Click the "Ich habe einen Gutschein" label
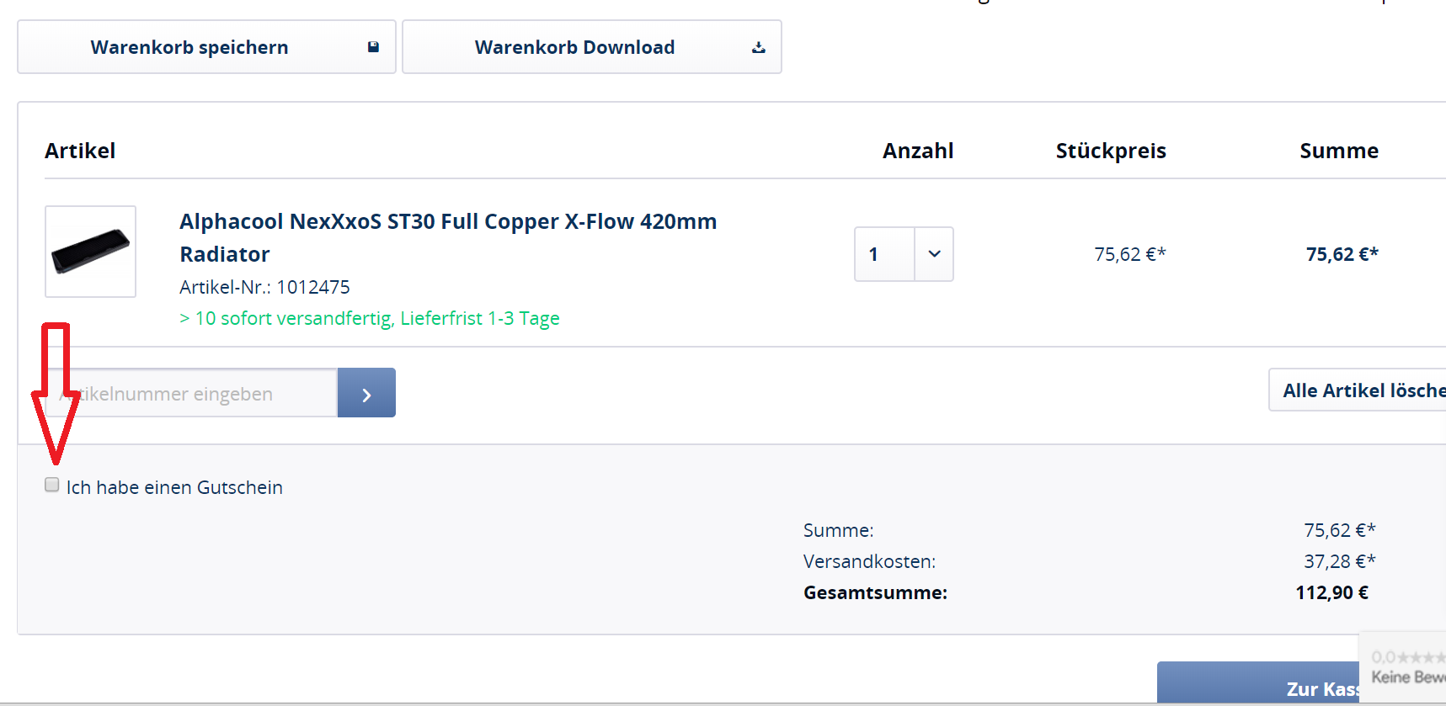Image resolution: width=1446 pixels, height=706 pixels. (174, 487)
